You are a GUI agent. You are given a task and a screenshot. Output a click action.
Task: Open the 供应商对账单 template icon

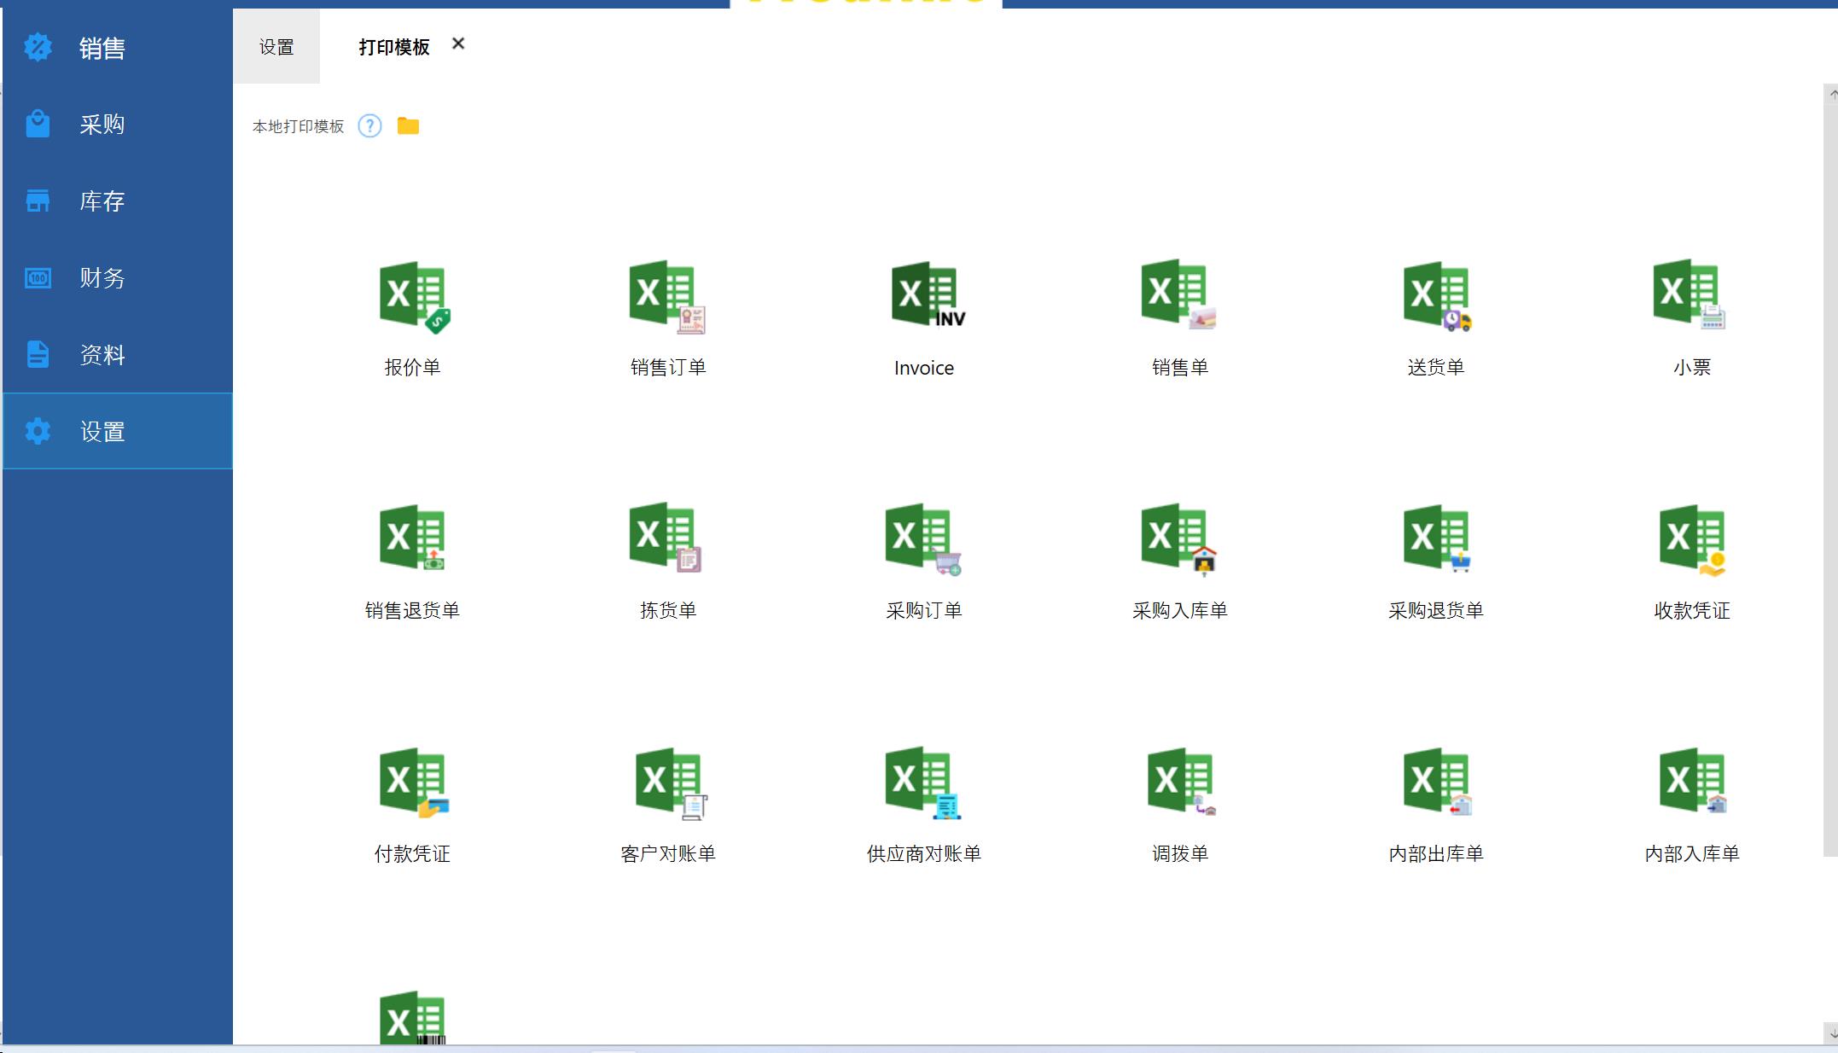(x=923, y=782)
